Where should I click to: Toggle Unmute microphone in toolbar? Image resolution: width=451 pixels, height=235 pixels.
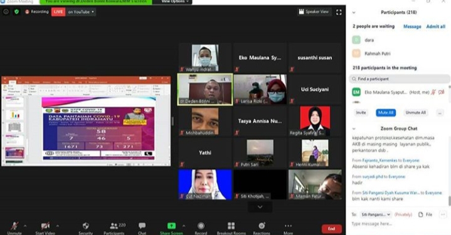click(x=14, y=226)
